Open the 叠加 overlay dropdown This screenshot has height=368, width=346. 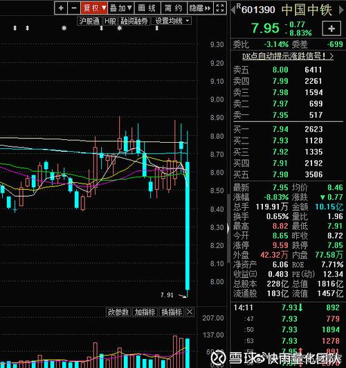click(120, 8)
